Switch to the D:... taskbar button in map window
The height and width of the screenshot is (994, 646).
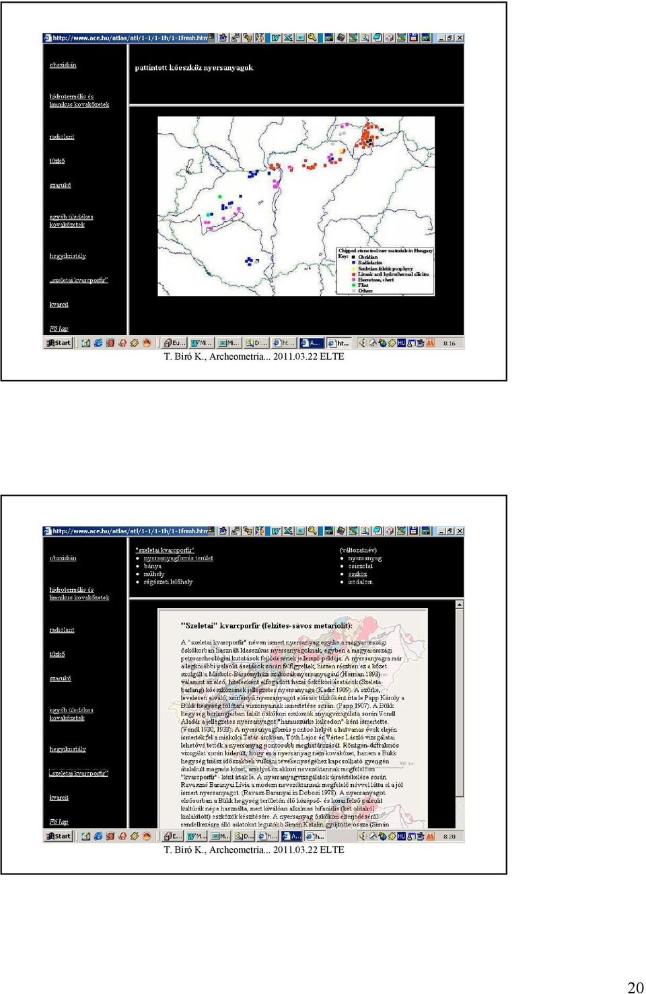(x=256, y=343)
